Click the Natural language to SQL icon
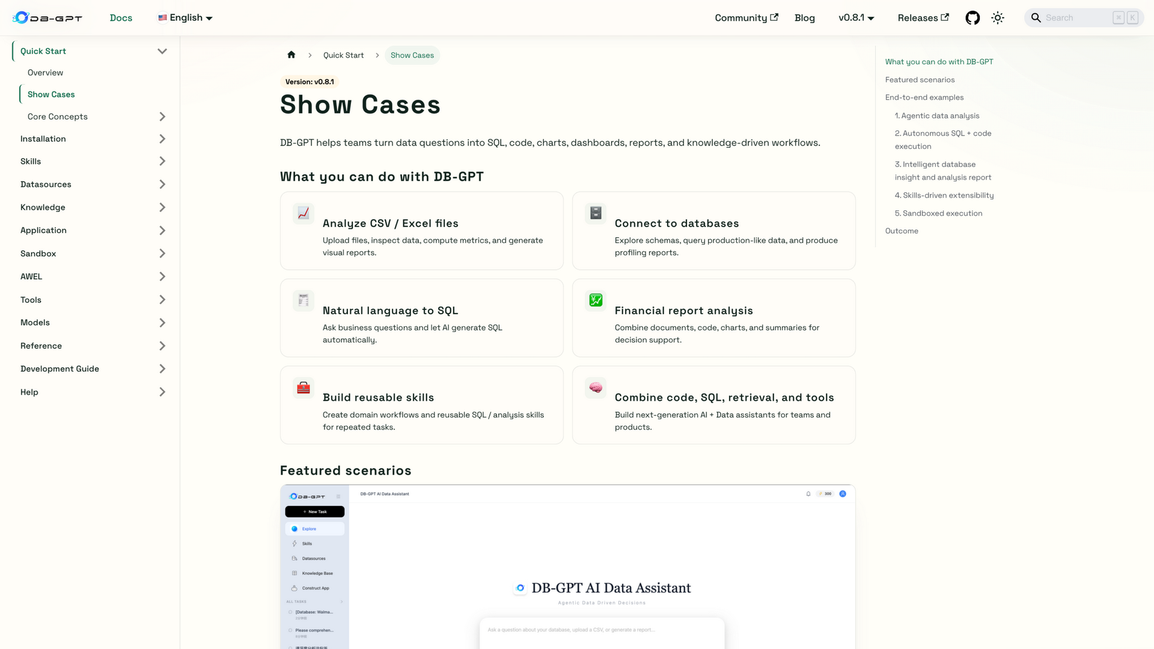Viewport: 1154px width, 649px height. pos(304,300)
